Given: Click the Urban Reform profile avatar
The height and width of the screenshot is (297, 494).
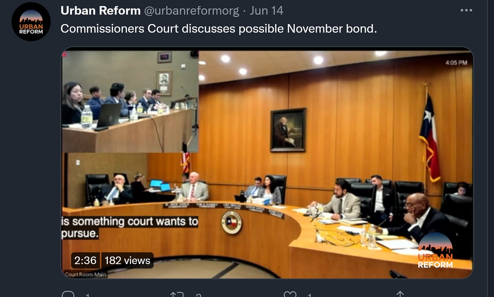Looking at the screenshot, I should coord(31,22).
